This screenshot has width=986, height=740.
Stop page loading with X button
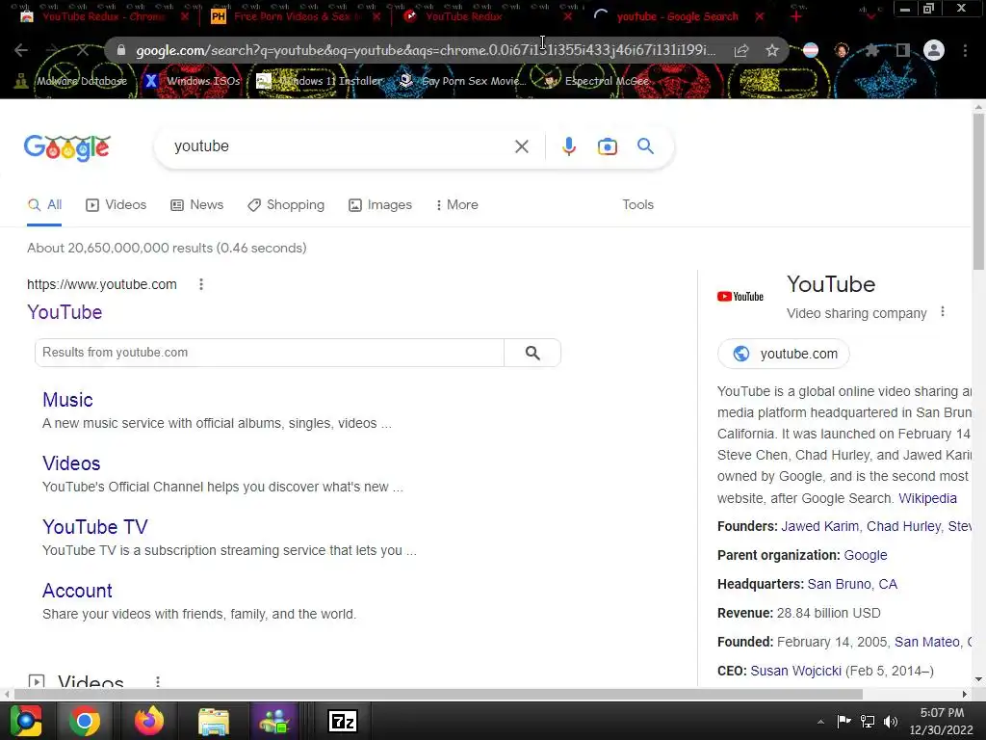[83, 50]
